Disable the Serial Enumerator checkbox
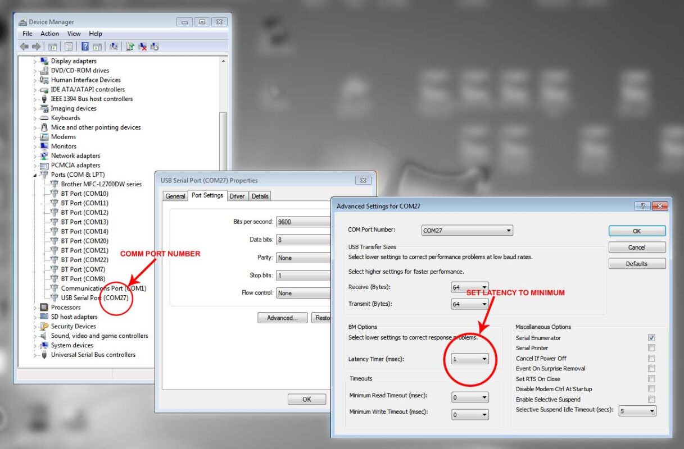This screenshot has height=449, width=684. point(651,338)
